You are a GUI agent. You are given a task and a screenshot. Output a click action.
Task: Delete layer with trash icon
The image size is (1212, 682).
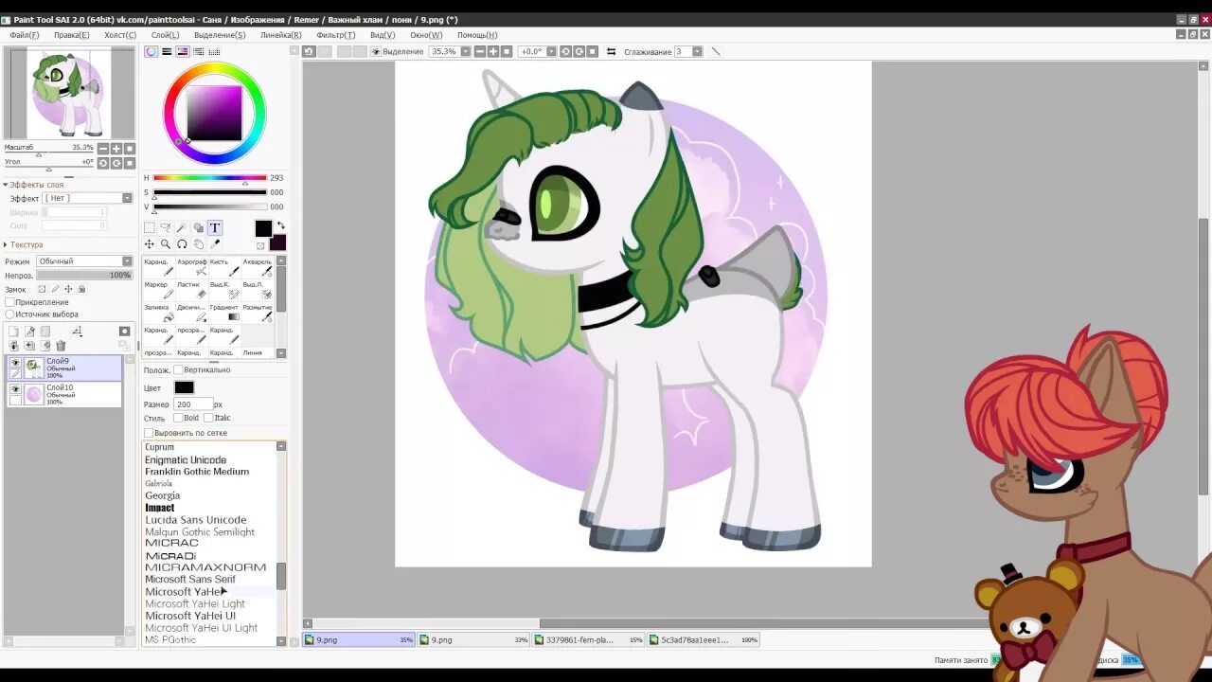pos(61,346)
